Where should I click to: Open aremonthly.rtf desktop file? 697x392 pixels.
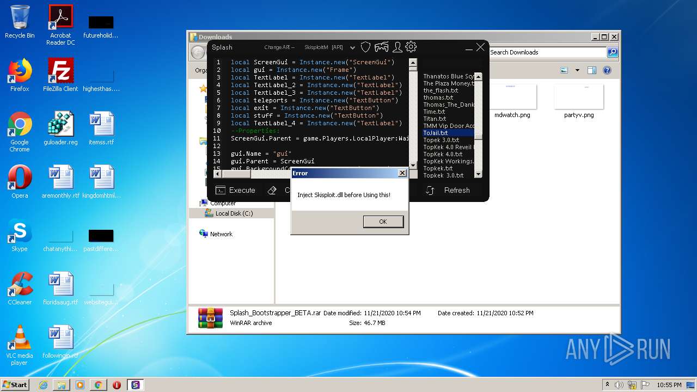click(60, 182)
